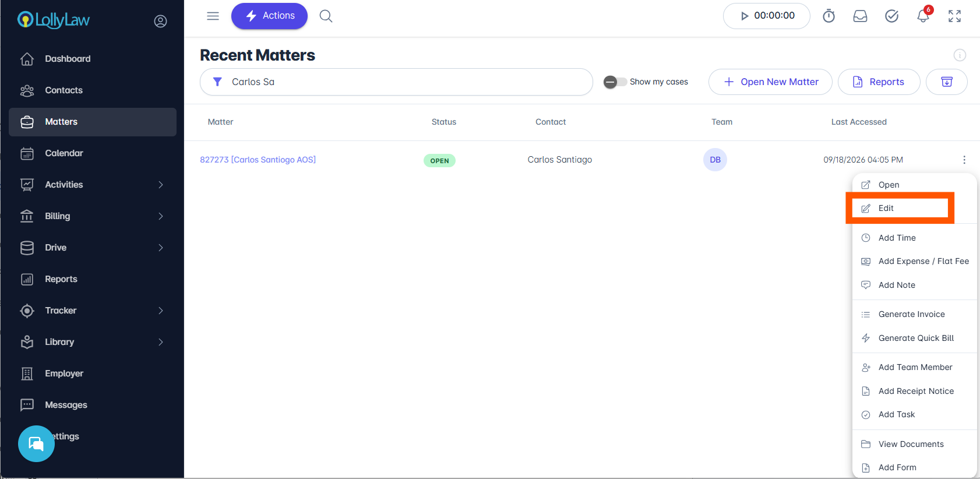Open the search magnifier icon

point(326,16)
